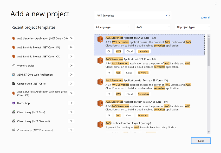Screen dimensions: 221x153
Task: Select the Console App (.NET Framework) template
Action: pyautogui.click(x=43, y=130)
